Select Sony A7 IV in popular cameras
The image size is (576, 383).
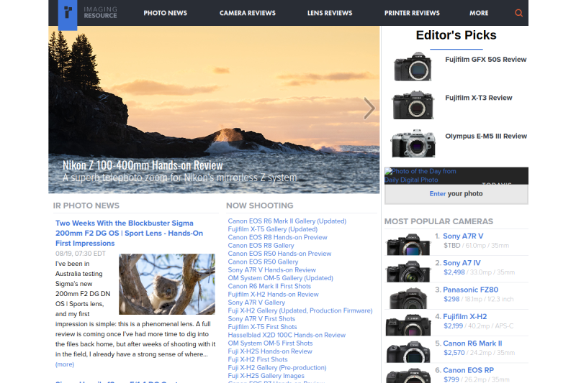tap(462, 263)
